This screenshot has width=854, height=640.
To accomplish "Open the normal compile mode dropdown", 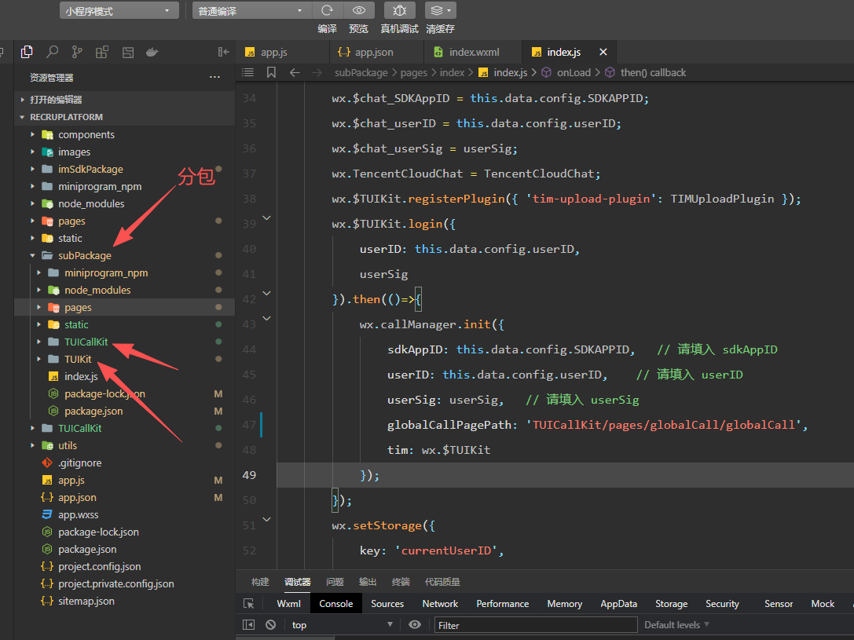I will tap(251, 11).
